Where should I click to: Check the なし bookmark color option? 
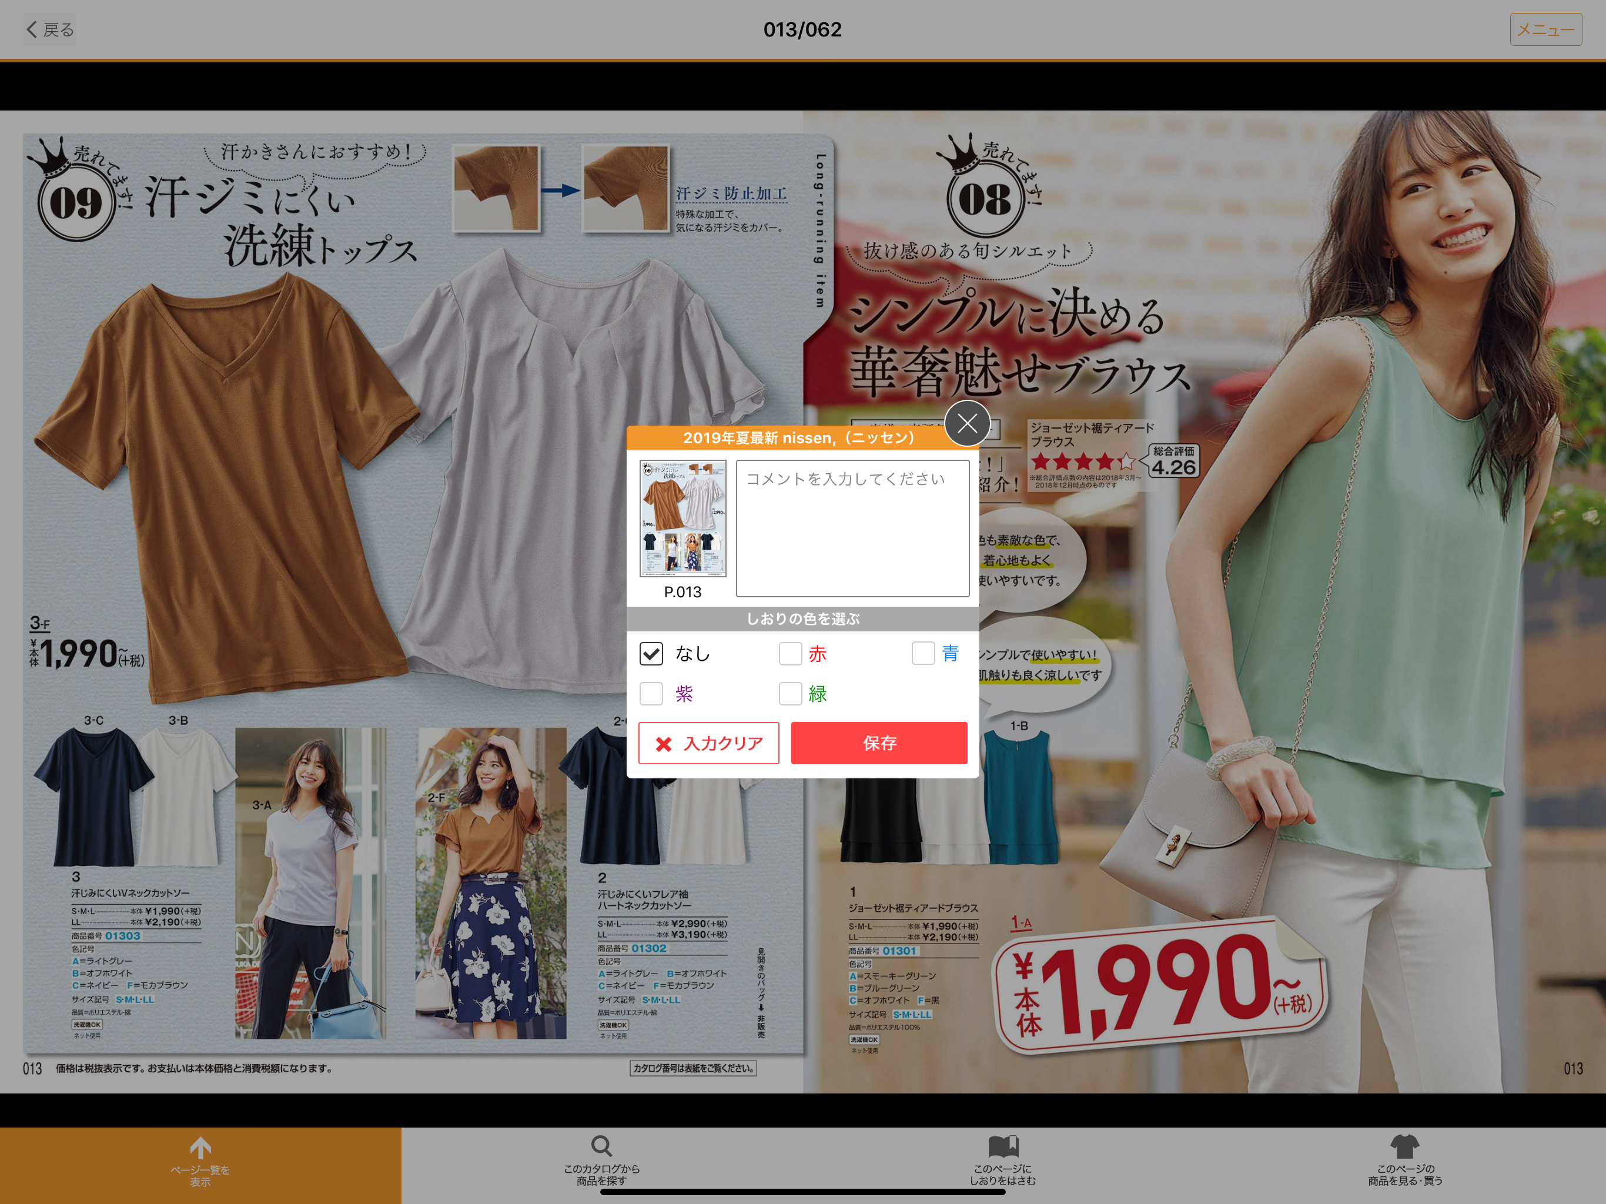[x=651, y=654]
